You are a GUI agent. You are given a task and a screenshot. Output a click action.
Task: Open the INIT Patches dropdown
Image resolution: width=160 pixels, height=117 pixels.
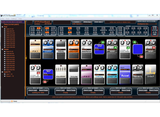coord(82,24)
